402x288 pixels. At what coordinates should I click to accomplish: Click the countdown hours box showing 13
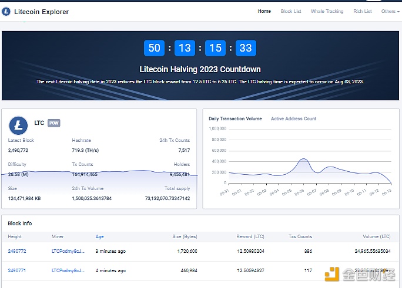185,48
